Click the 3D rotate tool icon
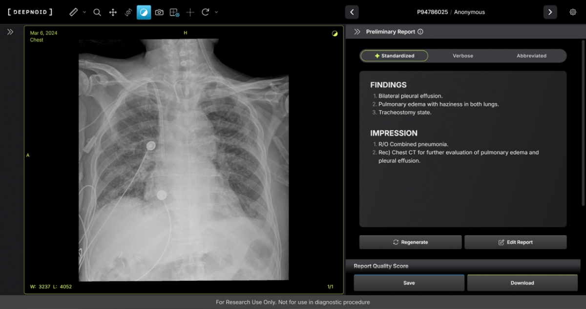The width and height of the screenshot is (586, 309). (128, 12)
